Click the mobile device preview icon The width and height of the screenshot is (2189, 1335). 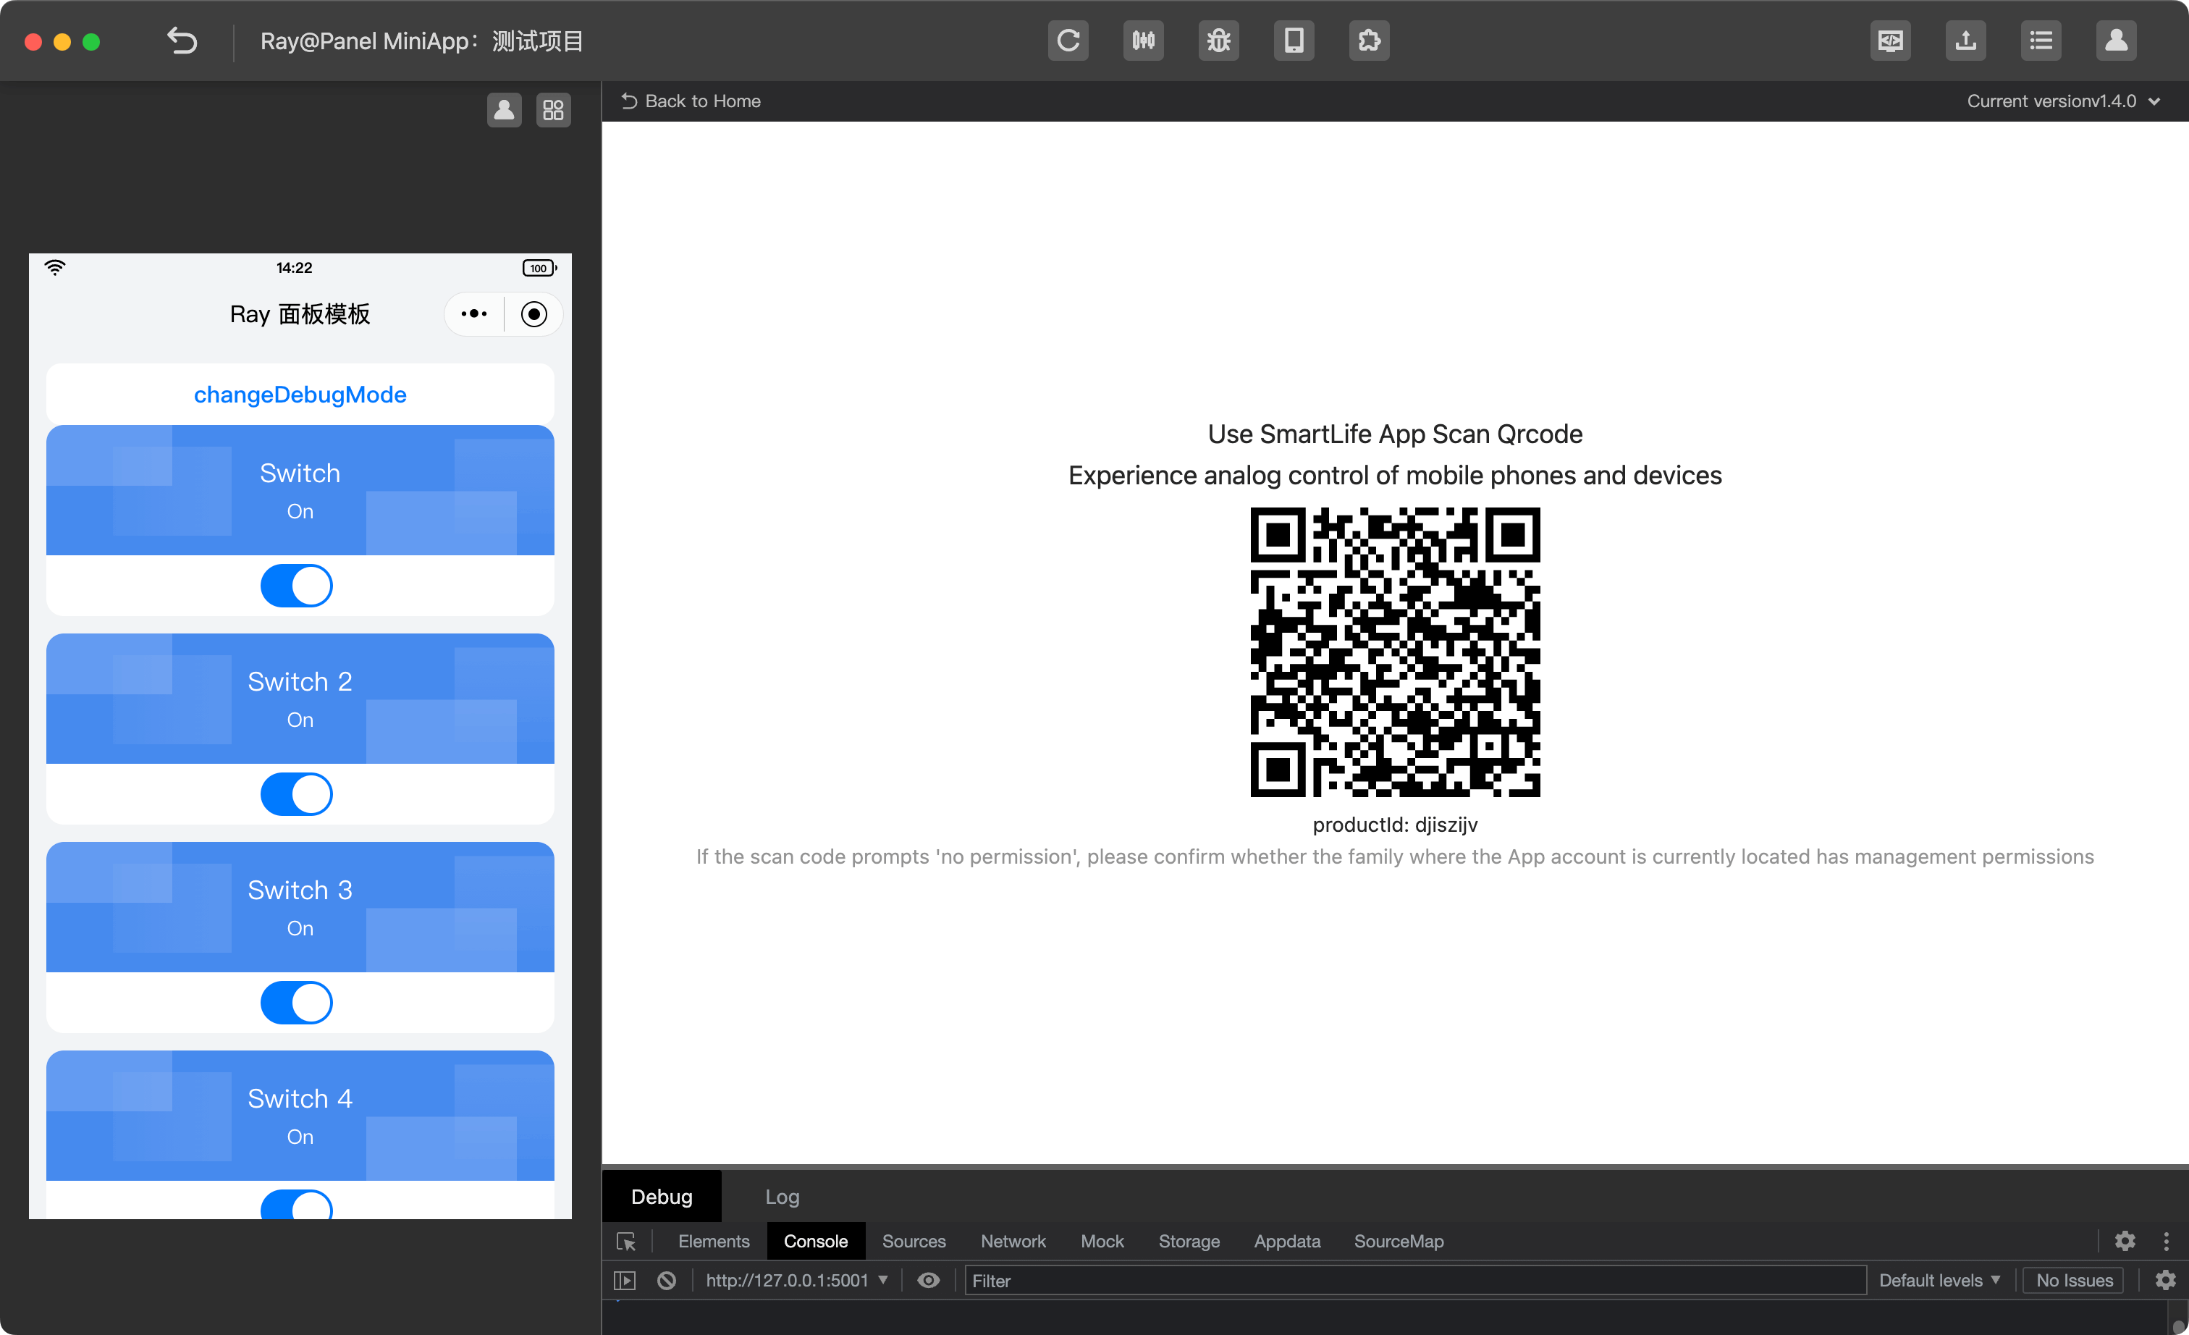click(1294, 41)
